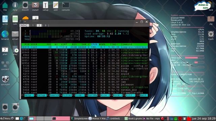Switch to No file - mpv taskbar window
Viewport: 216px width, 121px height.
(x=151, y=119)
